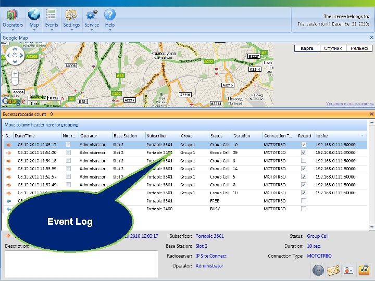Open the Help question mark icon
The image size is (375, 281).
click(110, 15)
